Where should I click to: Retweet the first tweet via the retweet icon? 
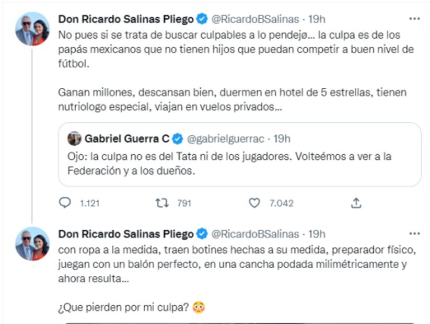click(162, 203)
